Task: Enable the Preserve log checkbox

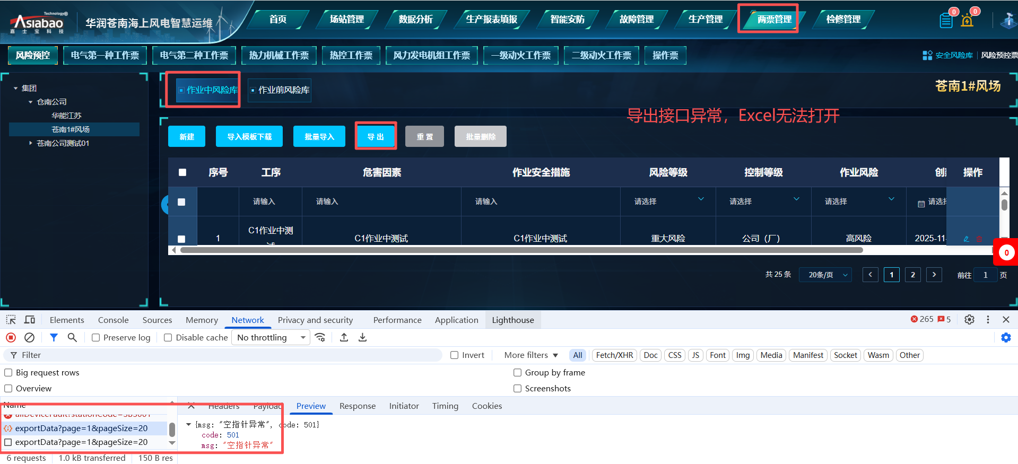Action: click(x=96, y=338)
